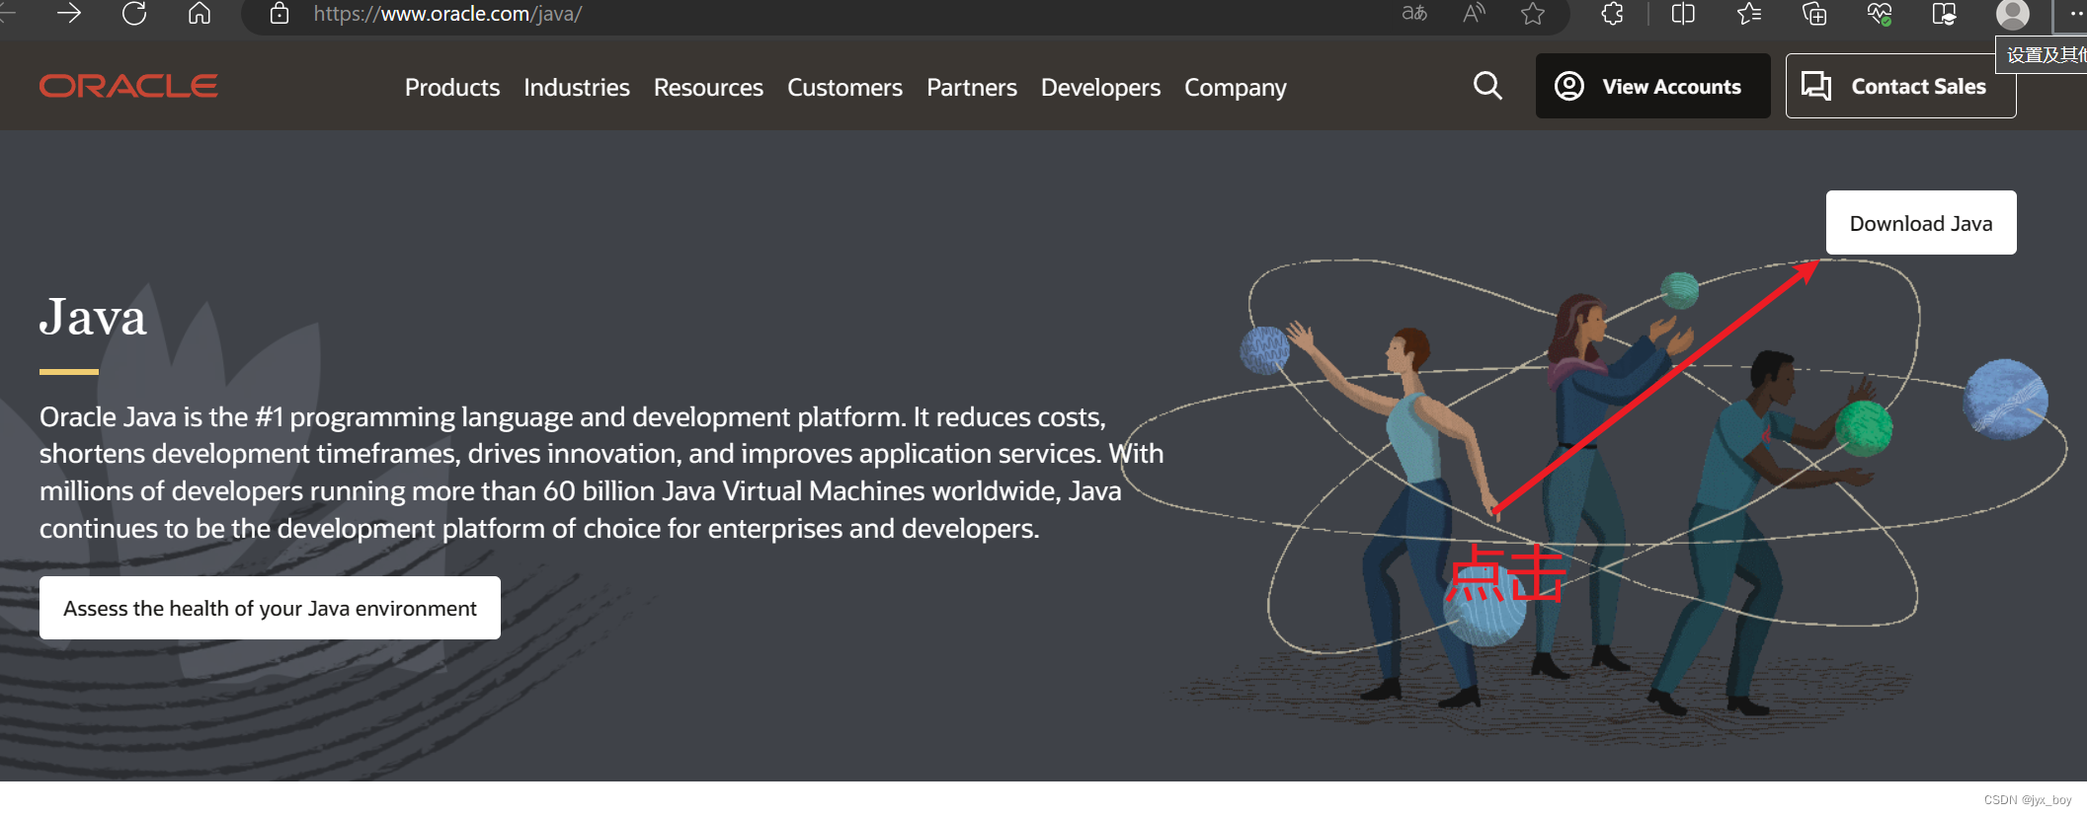View site lock security info
This screenshot has height=816, width=2087.
[280, 13]
